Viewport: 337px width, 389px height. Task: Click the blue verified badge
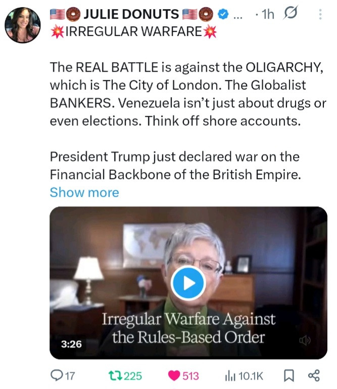tap(223, 14)
